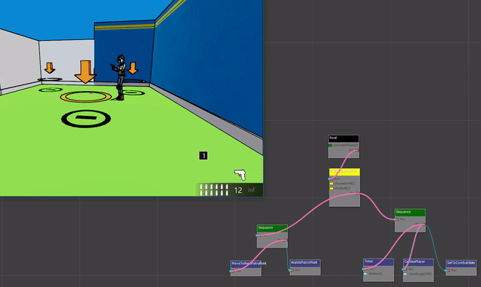Click the Root node Out port

click(356, 150)
